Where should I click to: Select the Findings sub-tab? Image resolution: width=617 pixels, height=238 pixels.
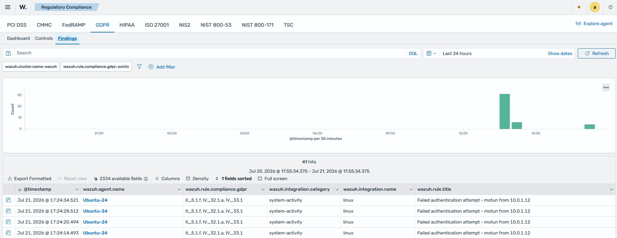tap(67, 38)
